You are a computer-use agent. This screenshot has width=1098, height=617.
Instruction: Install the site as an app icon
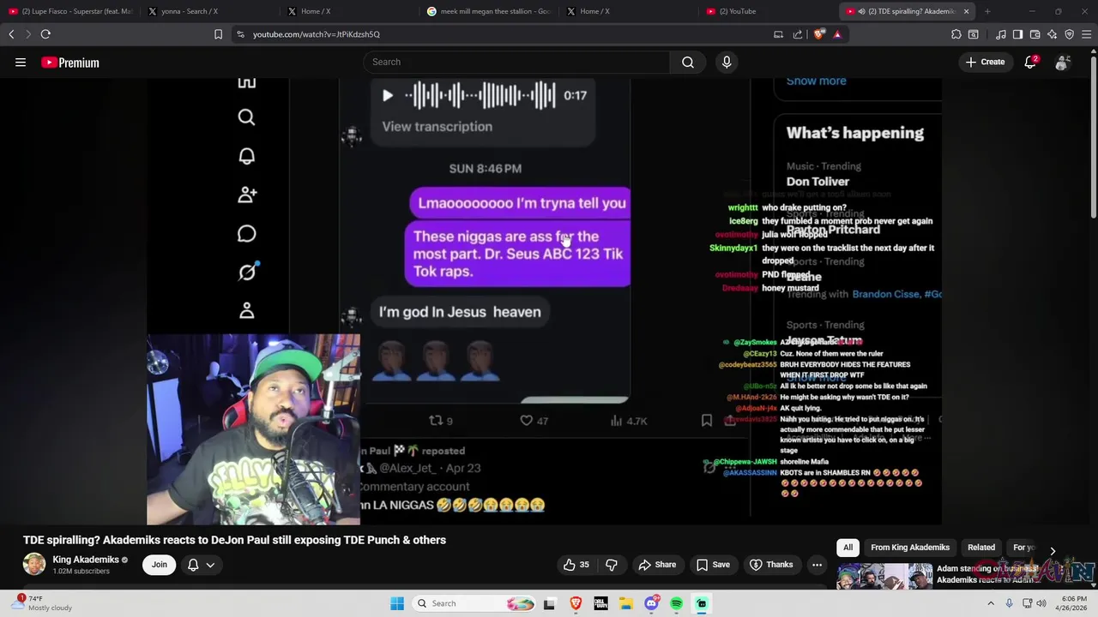pos(778,34)
